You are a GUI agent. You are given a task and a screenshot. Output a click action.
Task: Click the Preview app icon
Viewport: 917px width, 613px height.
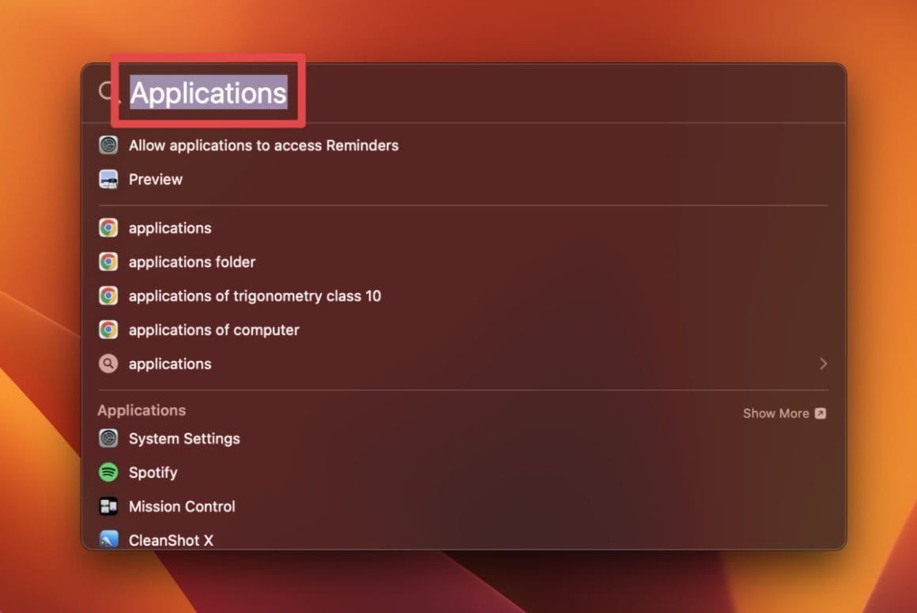click(x=108, y=179)
